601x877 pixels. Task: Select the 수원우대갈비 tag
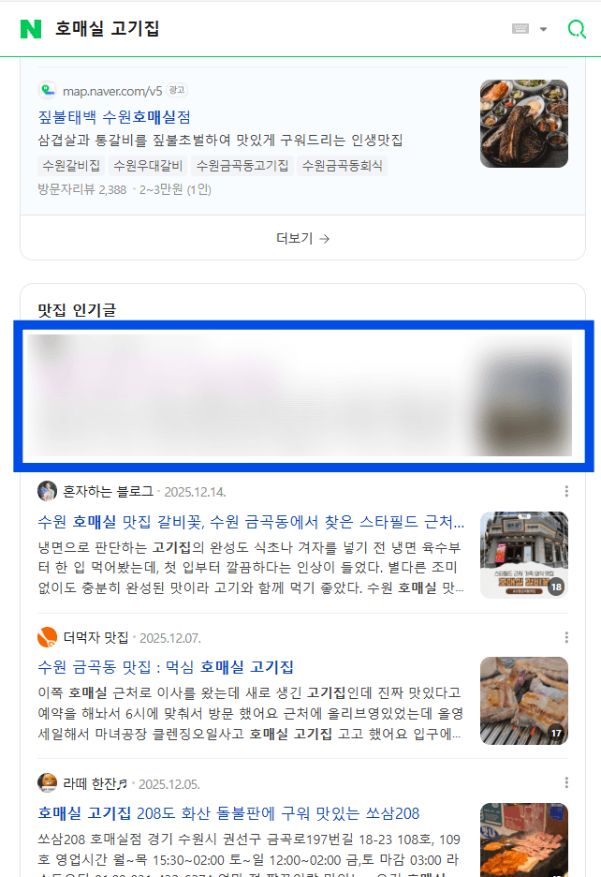tap(148, 166)
